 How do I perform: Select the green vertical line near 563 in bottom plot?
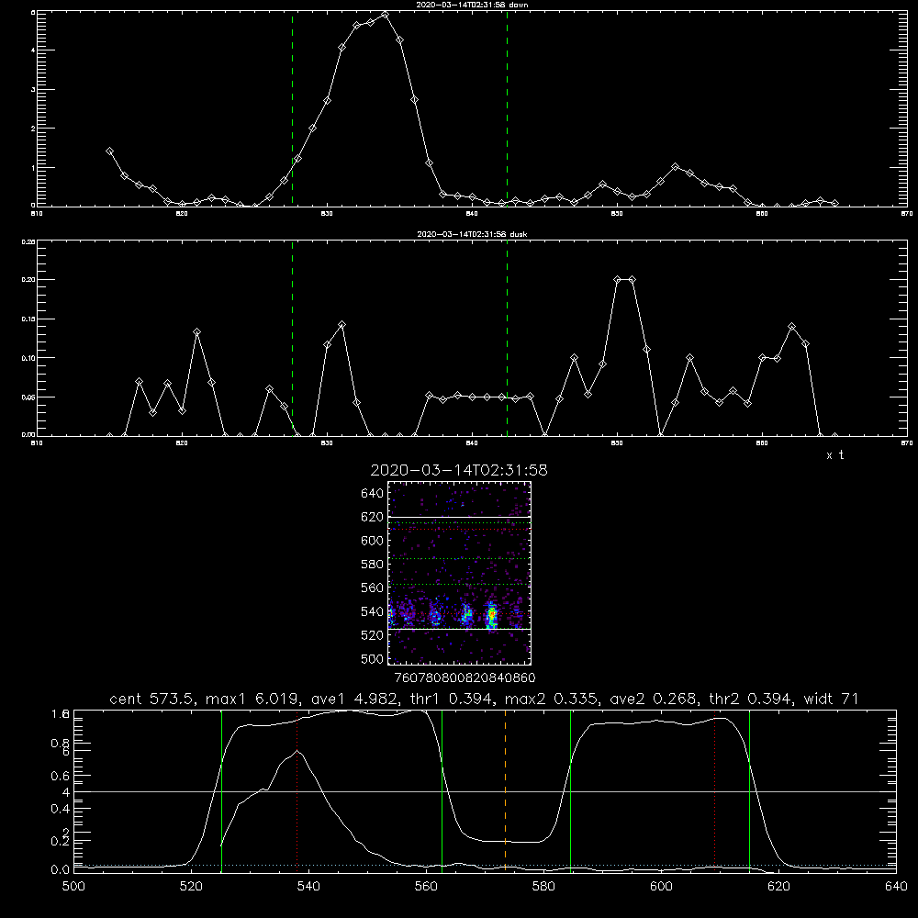tap(442, 791)
